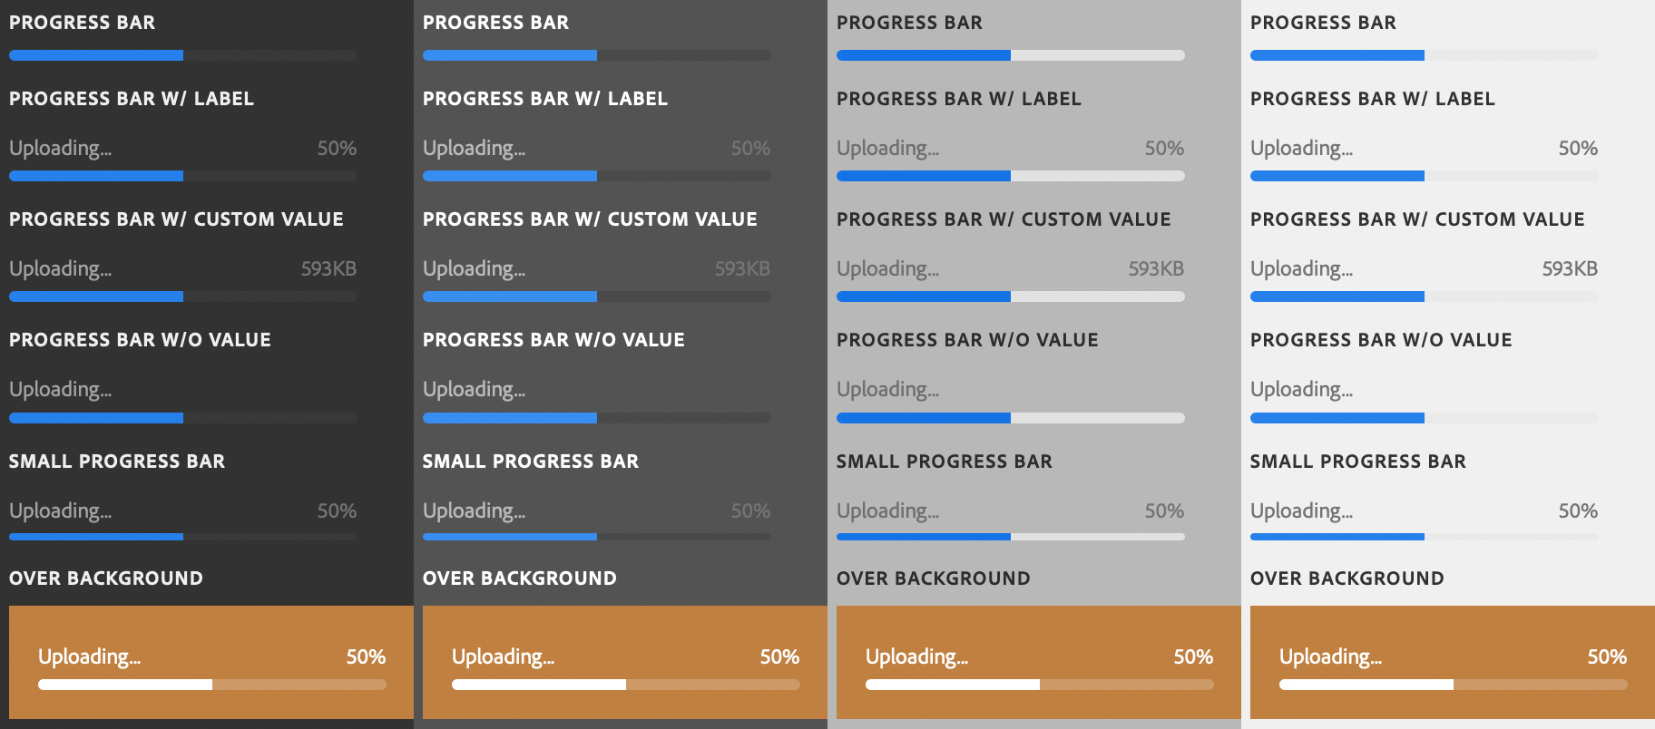Click the PROGRESS BAR heading in darkest theme
The width and height of the screenshot is (1655, 729).
point(83,23)
